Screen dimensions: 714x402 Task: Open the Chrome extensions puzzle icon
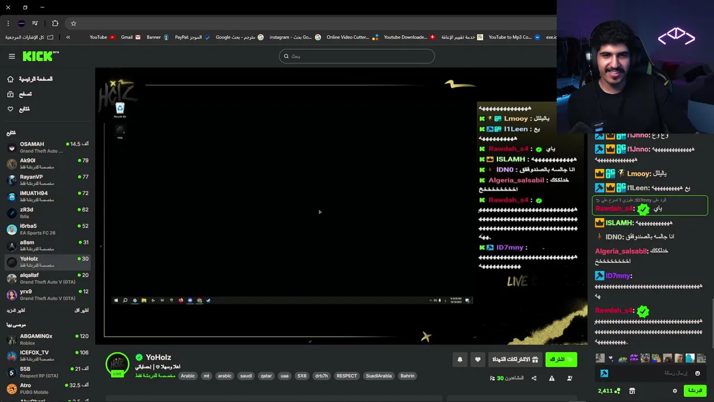coord(55,23)
